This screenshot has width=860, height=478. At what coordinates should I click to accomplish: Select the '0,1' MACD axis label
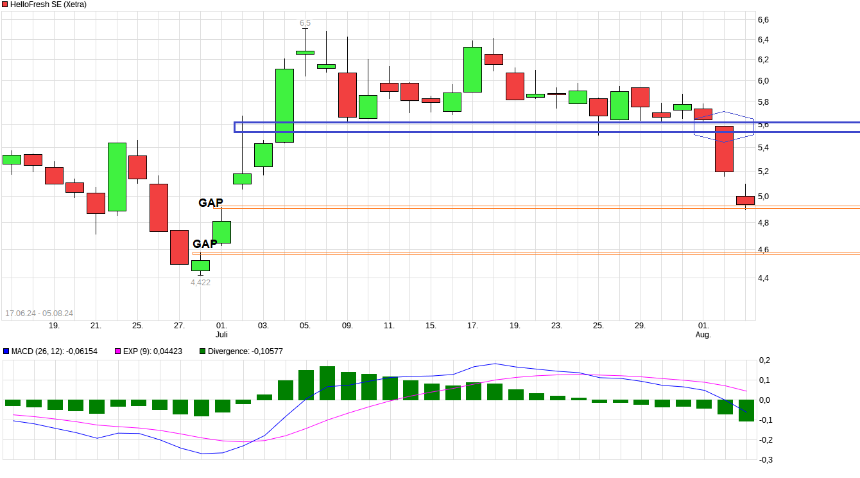[763, 380]
